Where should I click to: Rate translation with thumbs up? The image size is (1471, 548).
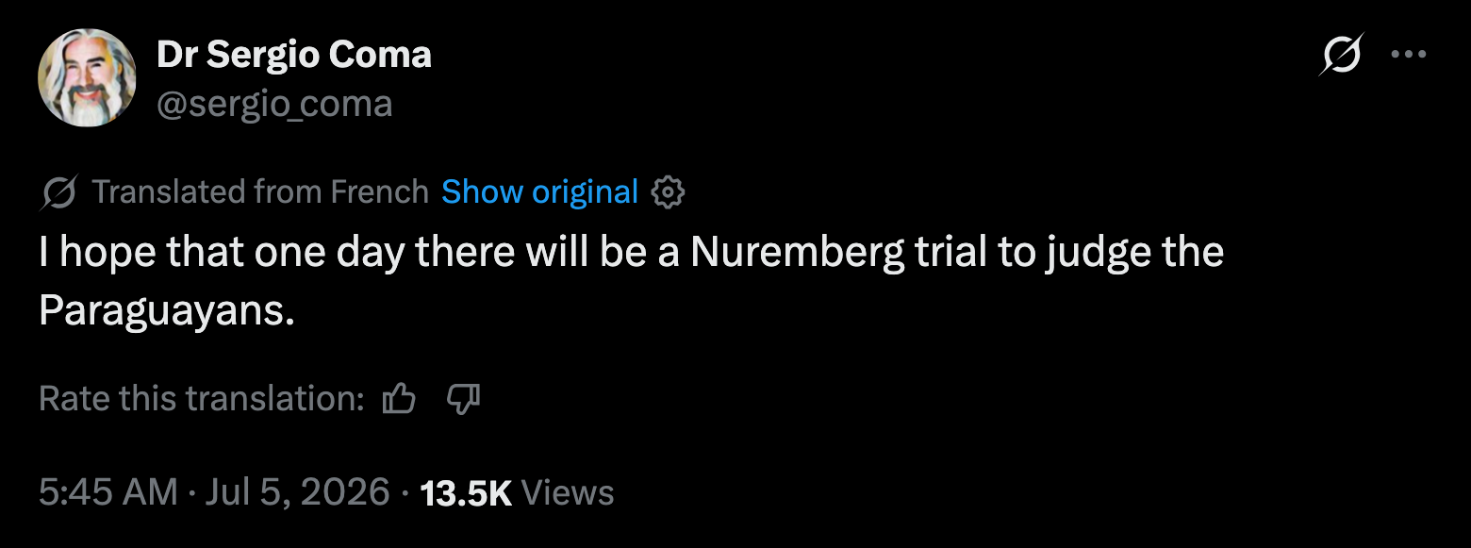point(399,399)
